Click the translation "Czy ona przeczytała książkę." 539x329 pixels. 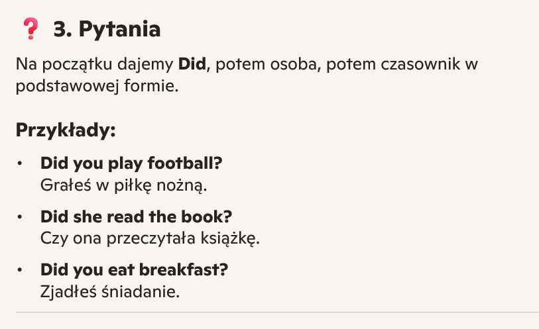pos(150,238)
